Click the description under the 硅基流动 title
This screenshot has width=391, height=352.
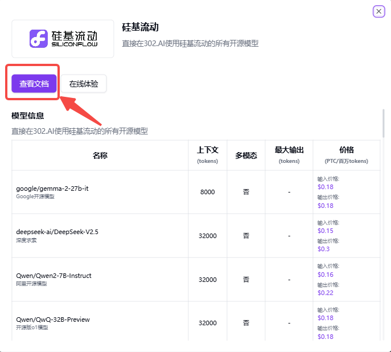pos(190,43)
